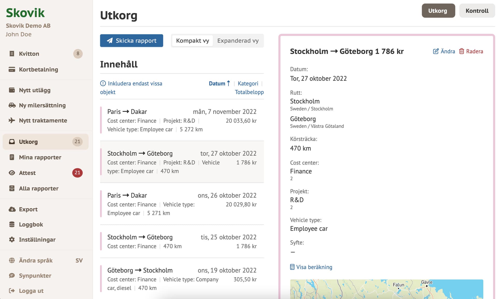
Task: Click the Radera trash can icon
Action: (x=462, y=51)
